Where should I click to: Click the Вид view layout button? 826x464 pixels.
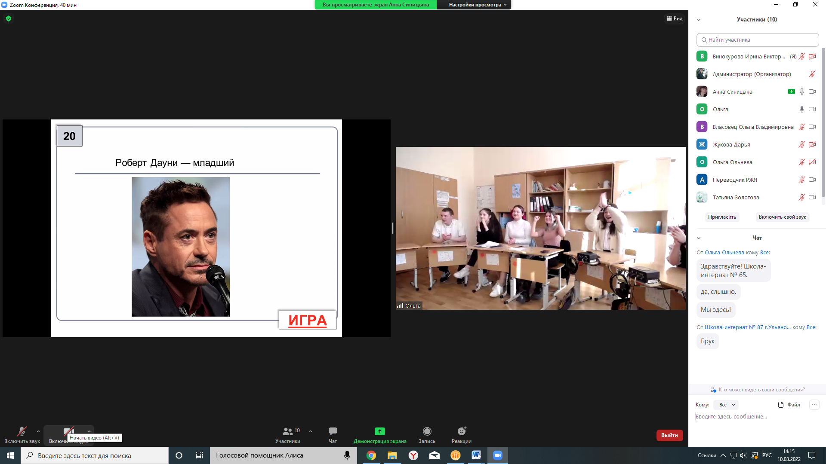[675, 18]
